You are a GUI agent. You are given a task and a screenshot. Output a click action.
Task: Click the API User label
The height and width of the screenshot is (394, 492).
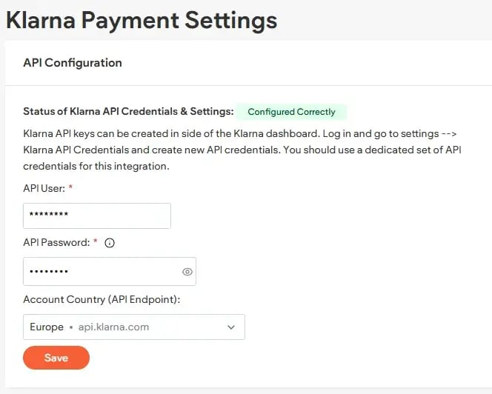click(43, 188)
